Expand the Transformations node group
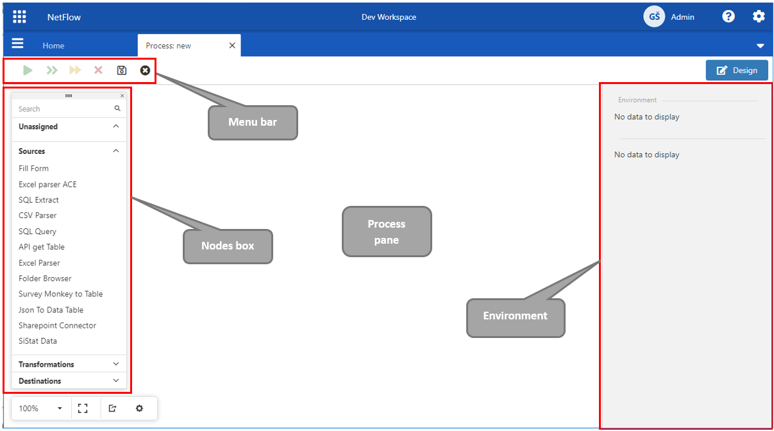This screenshot has width=774, height=431. tap(69, 364)
